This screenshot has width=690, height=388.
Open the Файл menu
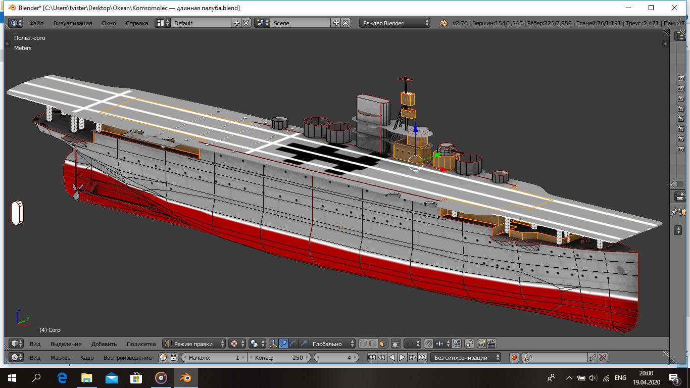tap(36, 23)
